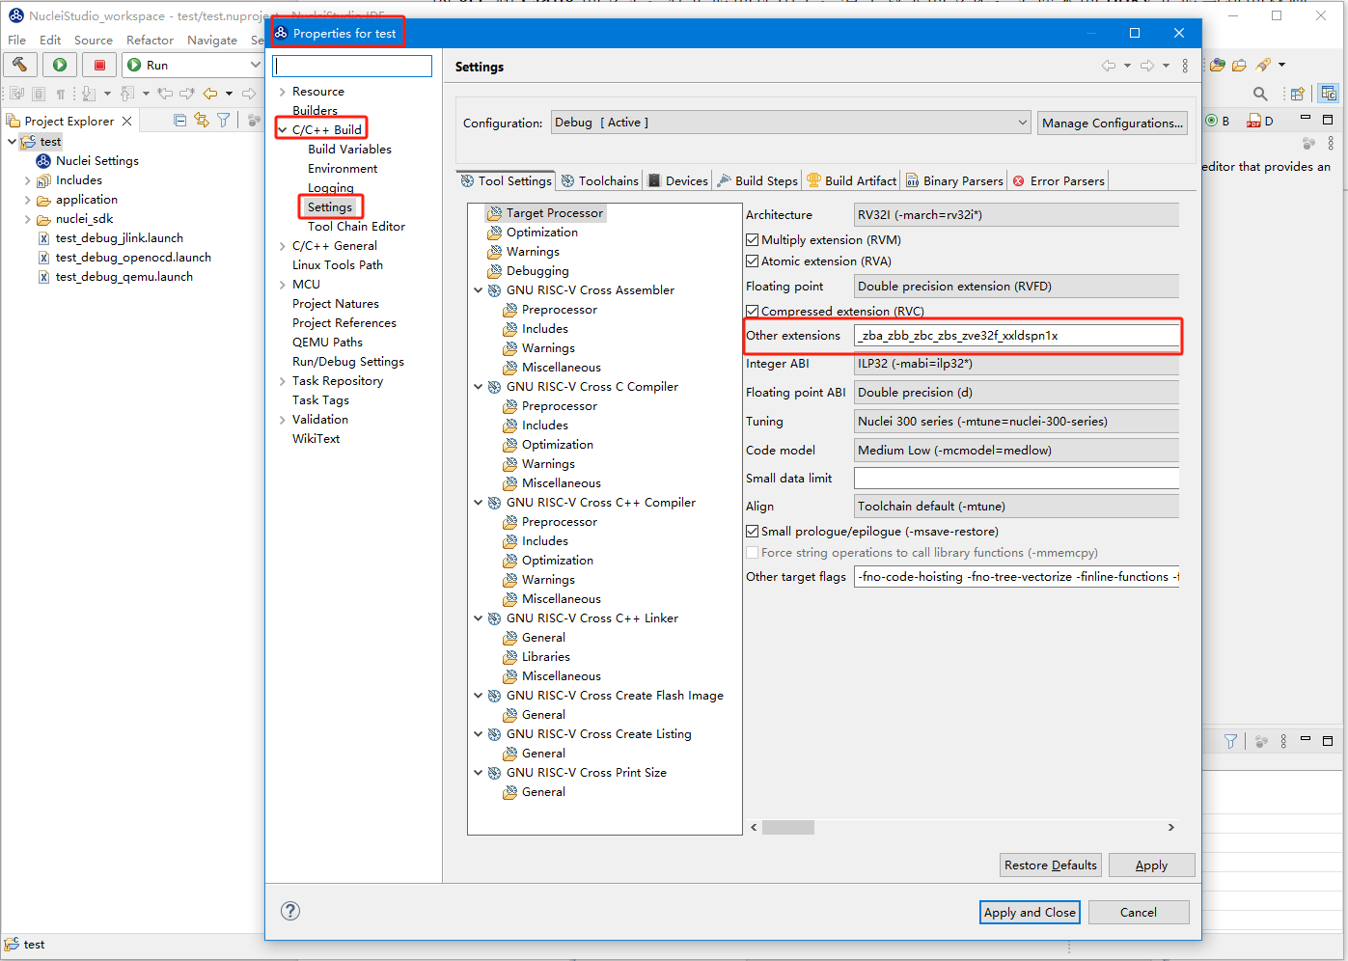The width and height of the screenshot is (1348, 961).
Task: Open the Edit menu
Action: coord(50,40)
